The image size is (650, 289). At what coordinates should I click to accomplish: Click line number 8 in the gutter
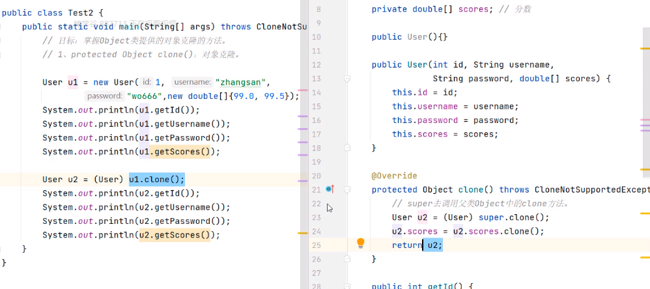point(318,9)
